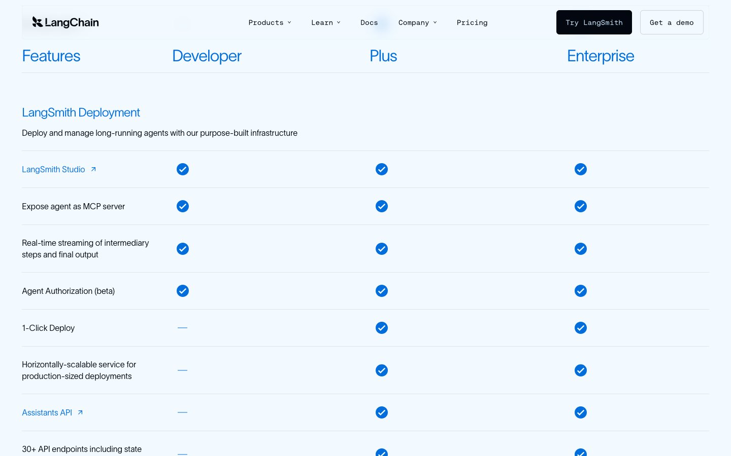This screenshot has width=731, height=456.
Task: Click the 'Expose agent as MCP server' label
Action: [x=73, y=206]
